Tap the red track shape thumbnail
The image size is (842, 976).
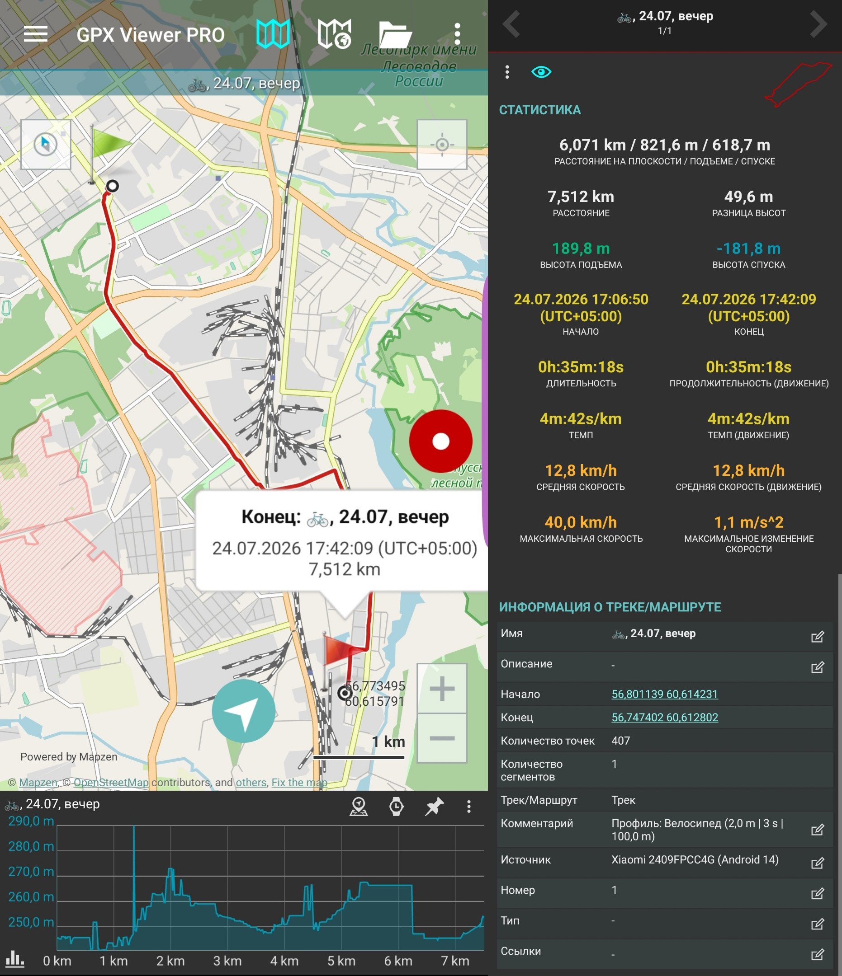pos(798,84)
